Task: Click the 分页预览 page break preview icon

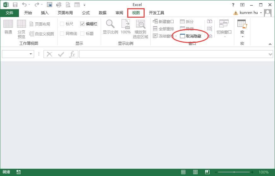Action: [x=21, y=24]
